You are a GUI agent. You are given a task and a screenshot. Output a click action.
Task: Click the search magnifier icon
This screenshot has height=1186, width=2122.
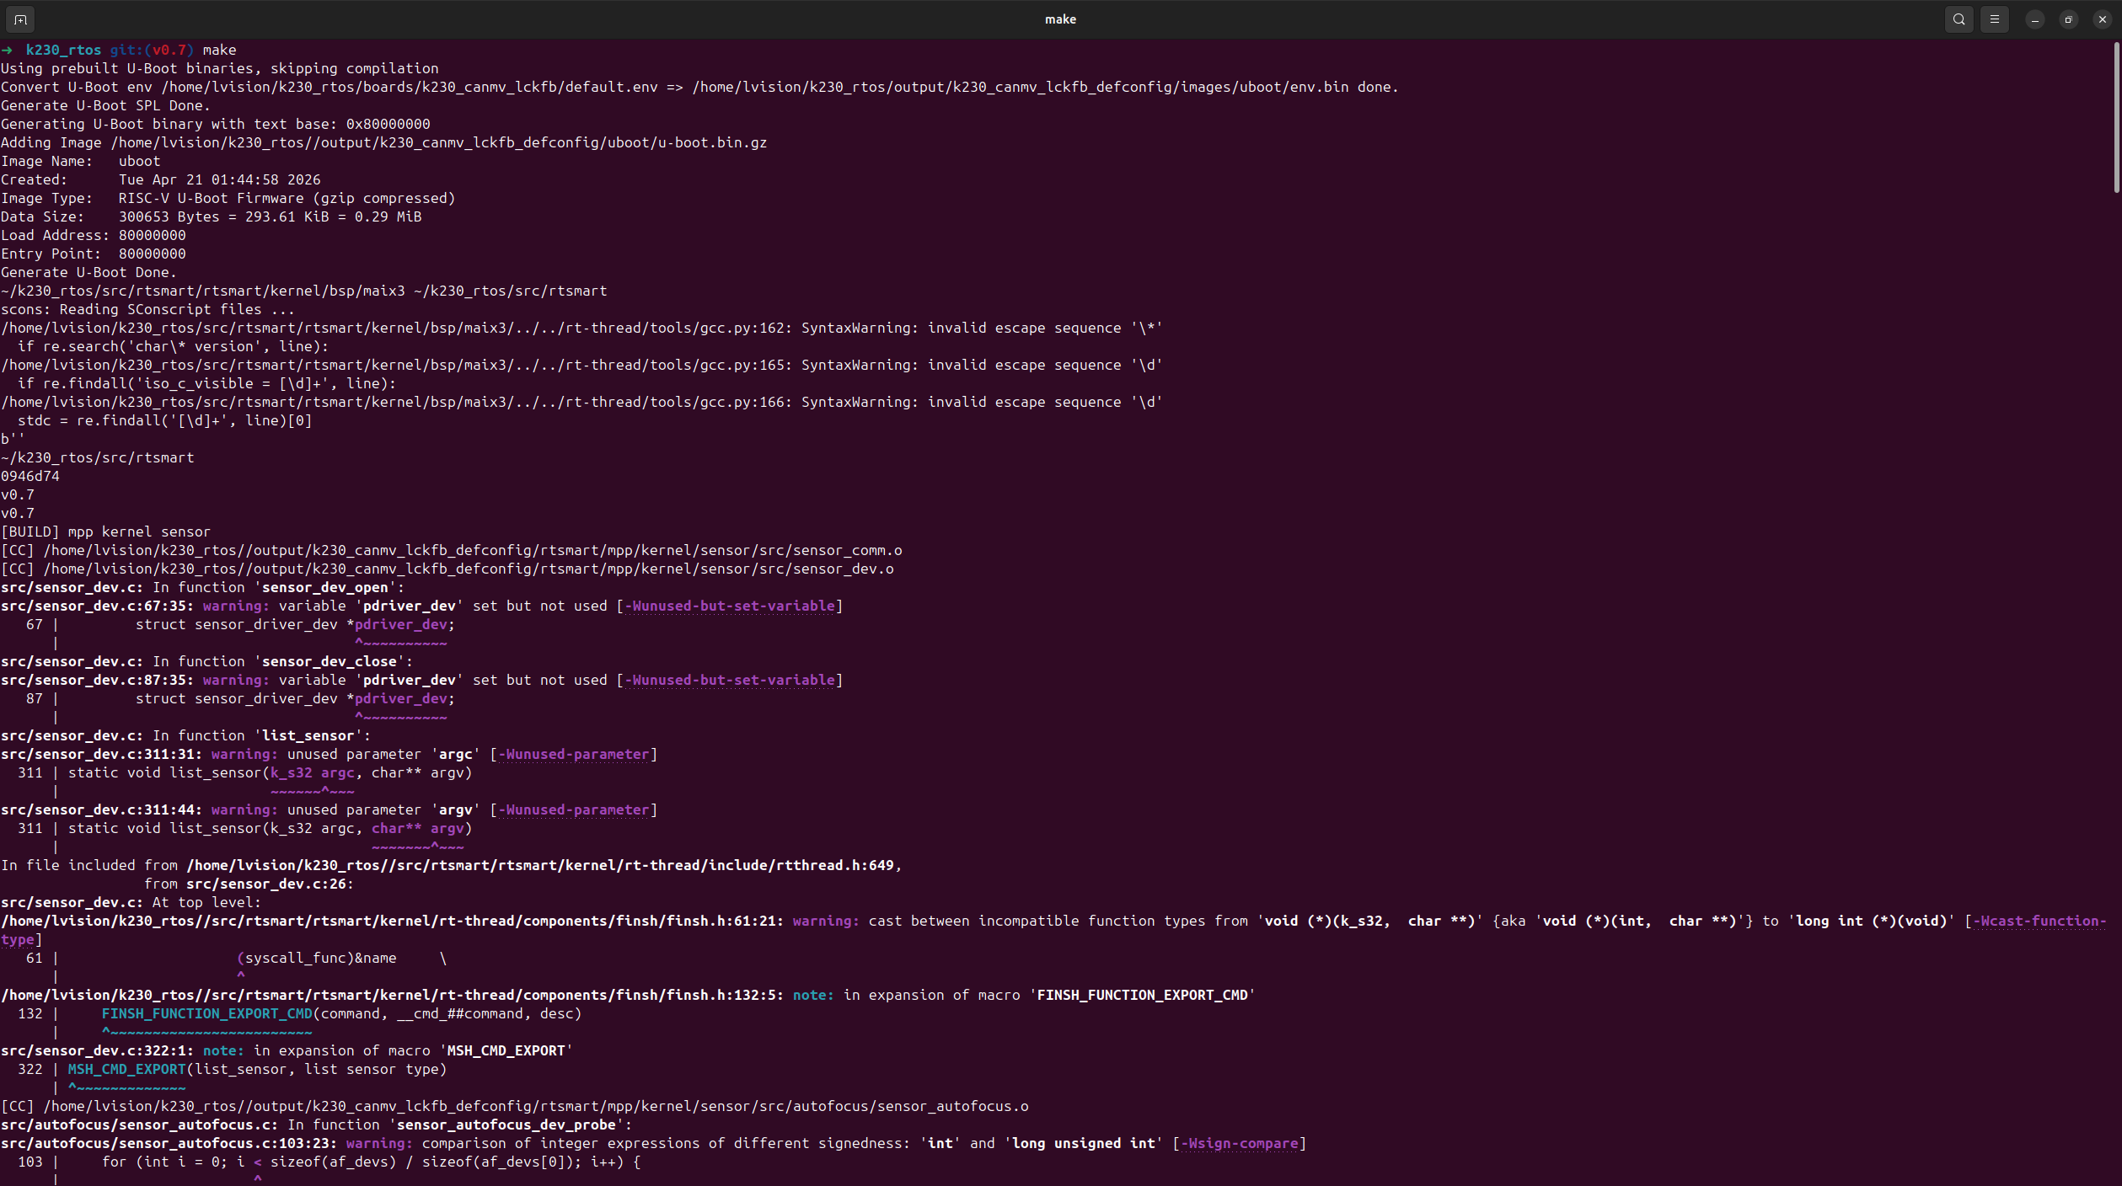click(x=1959, y=19)
